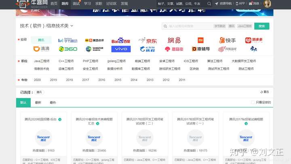Filter by C++工程师 position
Image resolution: width=291 pixels, height=164 pixels.
click(x=66, y=61)
